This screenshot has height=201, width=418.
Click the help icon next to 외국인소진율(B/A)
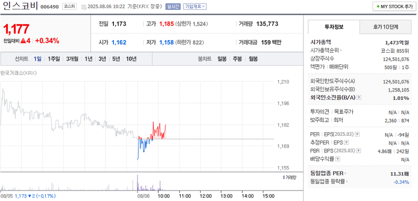[x=359, y=98]
